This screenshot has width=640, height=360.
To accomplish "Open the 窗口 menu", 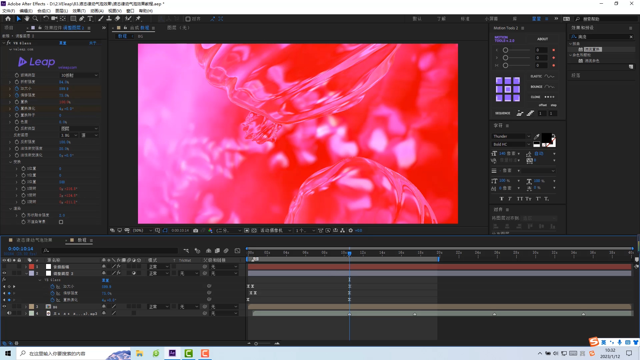I will coord(130,11).
